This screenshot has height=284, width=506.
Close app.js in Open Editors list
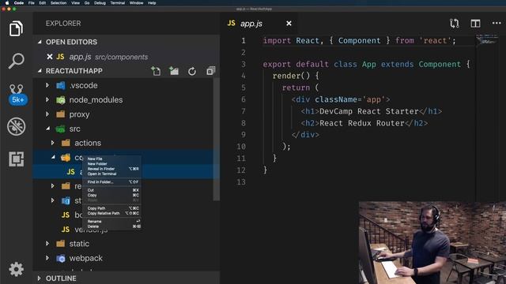point(49,57)
